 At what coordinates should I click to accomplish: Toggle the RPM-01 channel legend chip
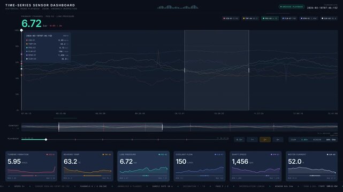point(308,19)
